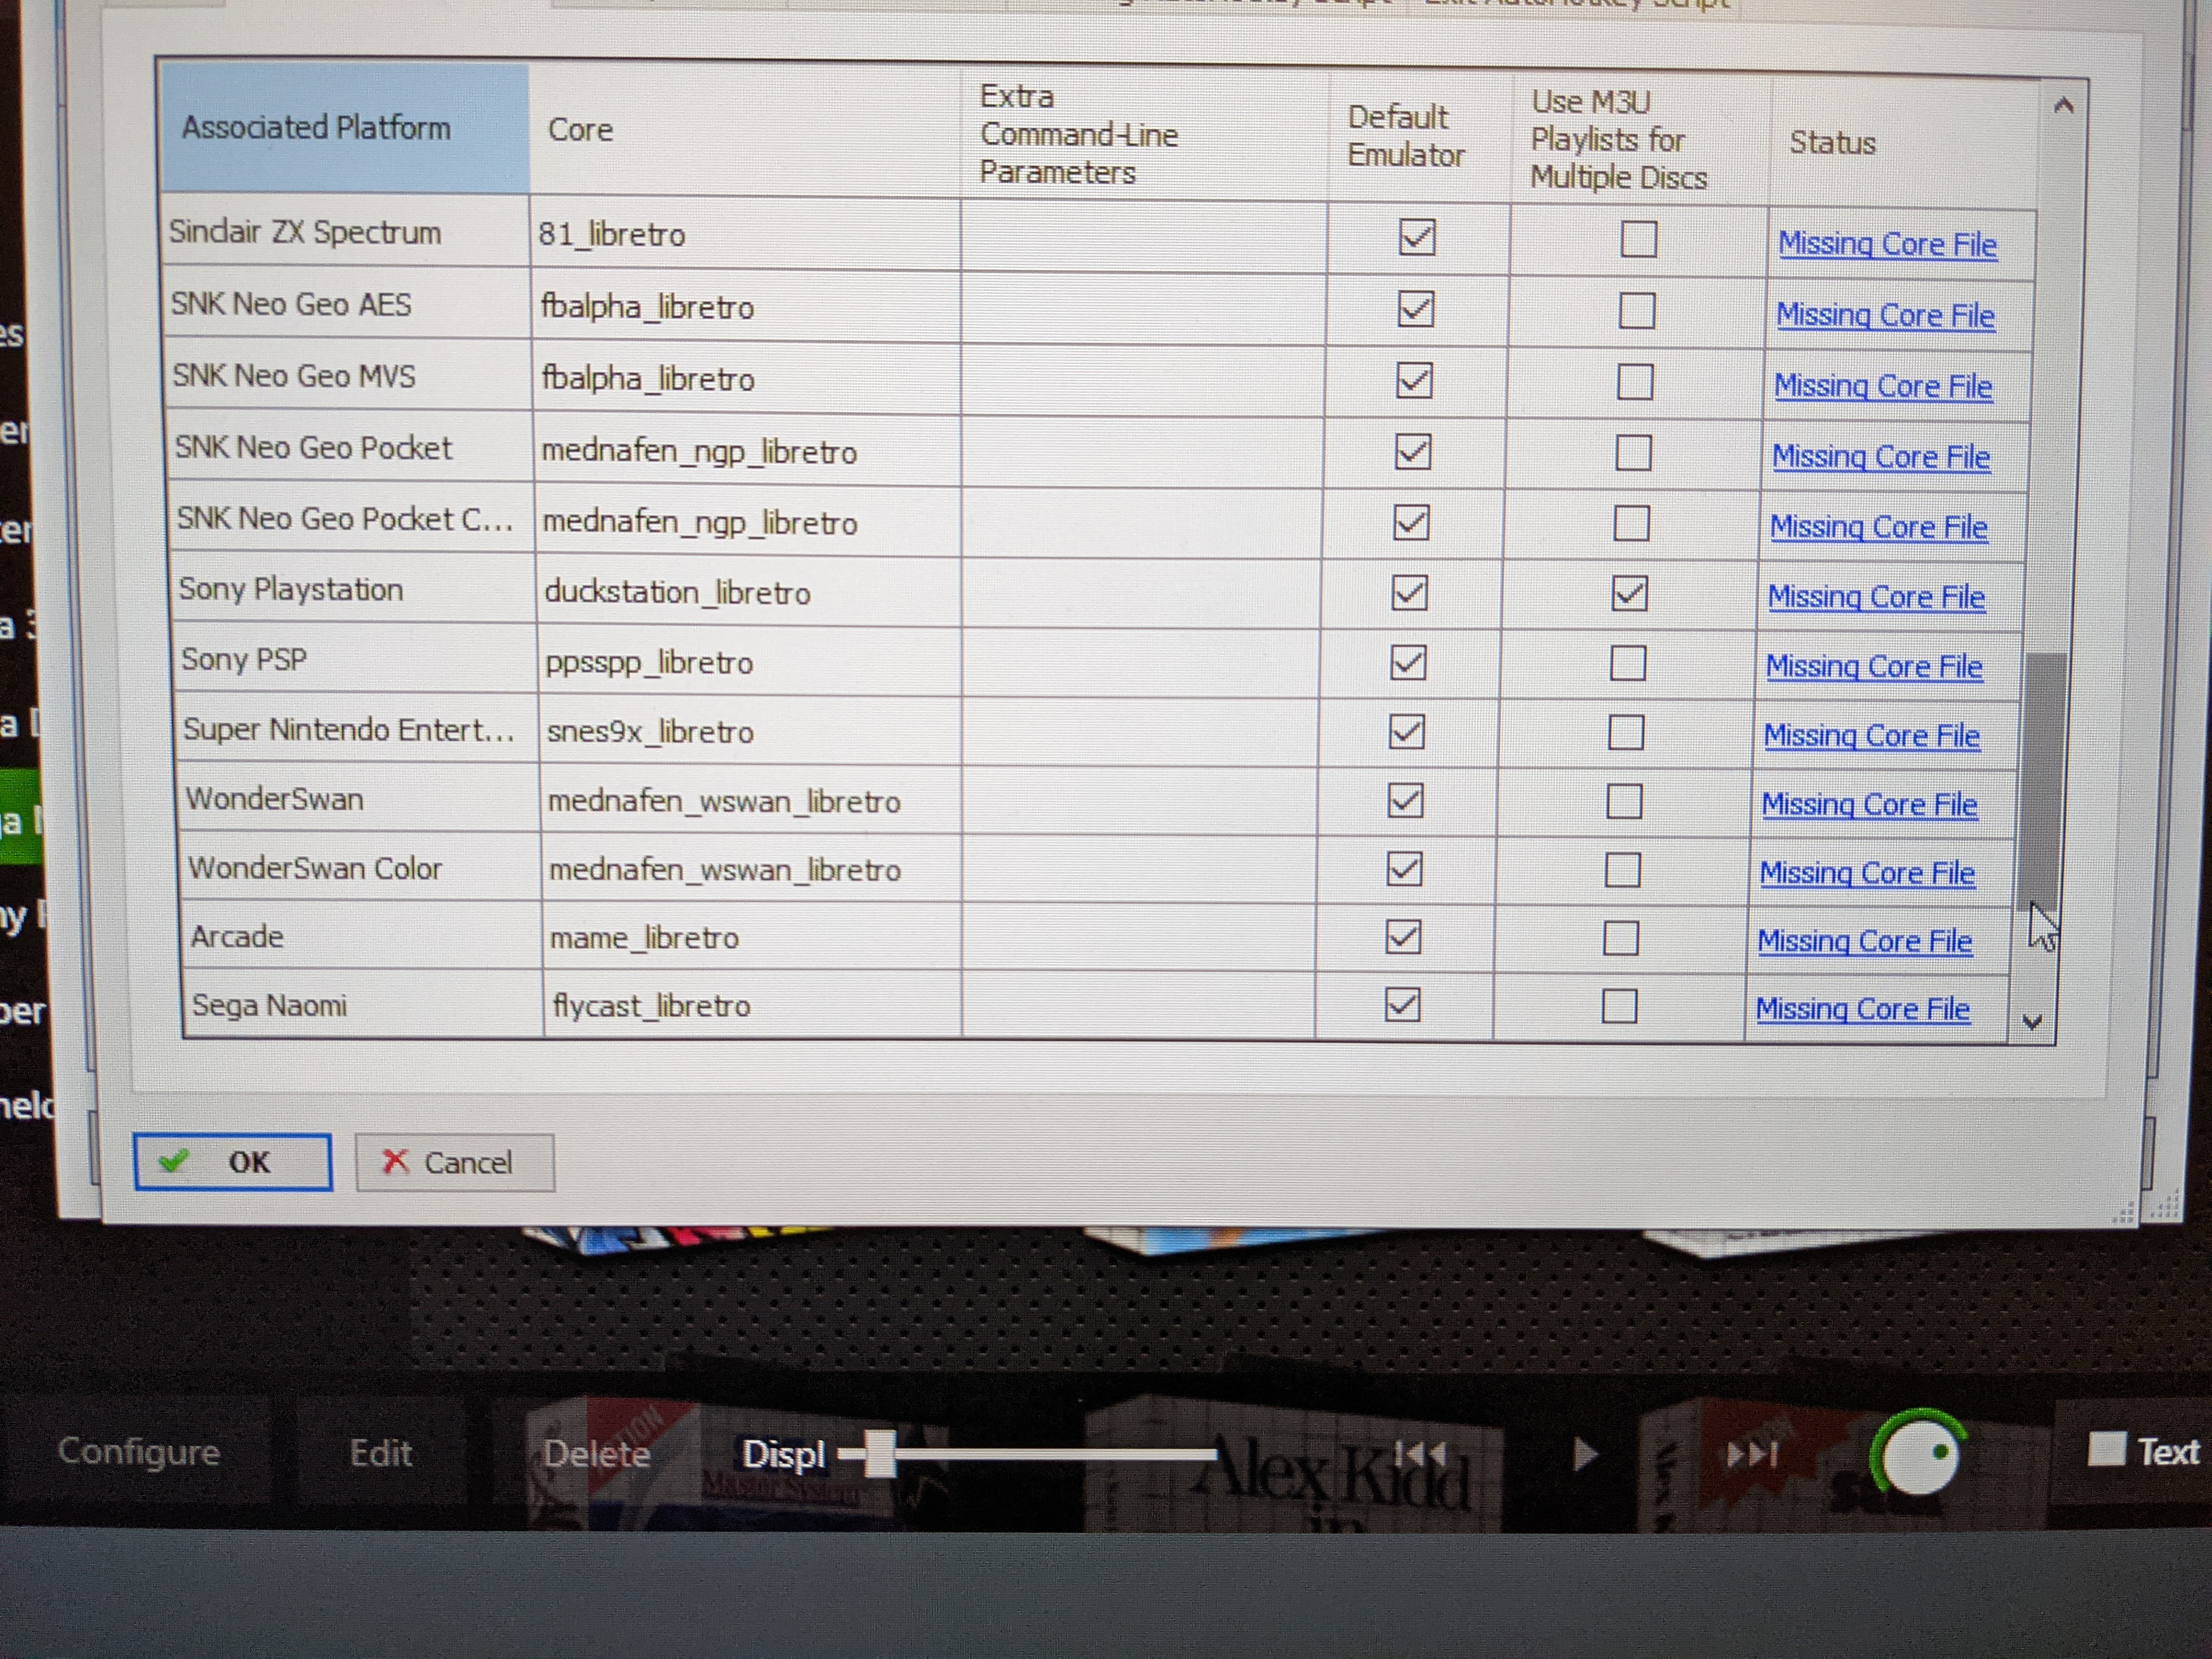Uncheck Default Emulator for Sinclair ZX Spectrum
This screenshot has width=2212, height=1659.
click(1417, 237)
